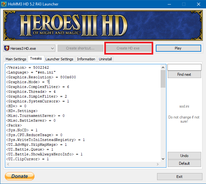The height and width of the screenshot is (184, 206).
Task: Click the <Language> = "#en.ini" line
Action: point(31,72)
